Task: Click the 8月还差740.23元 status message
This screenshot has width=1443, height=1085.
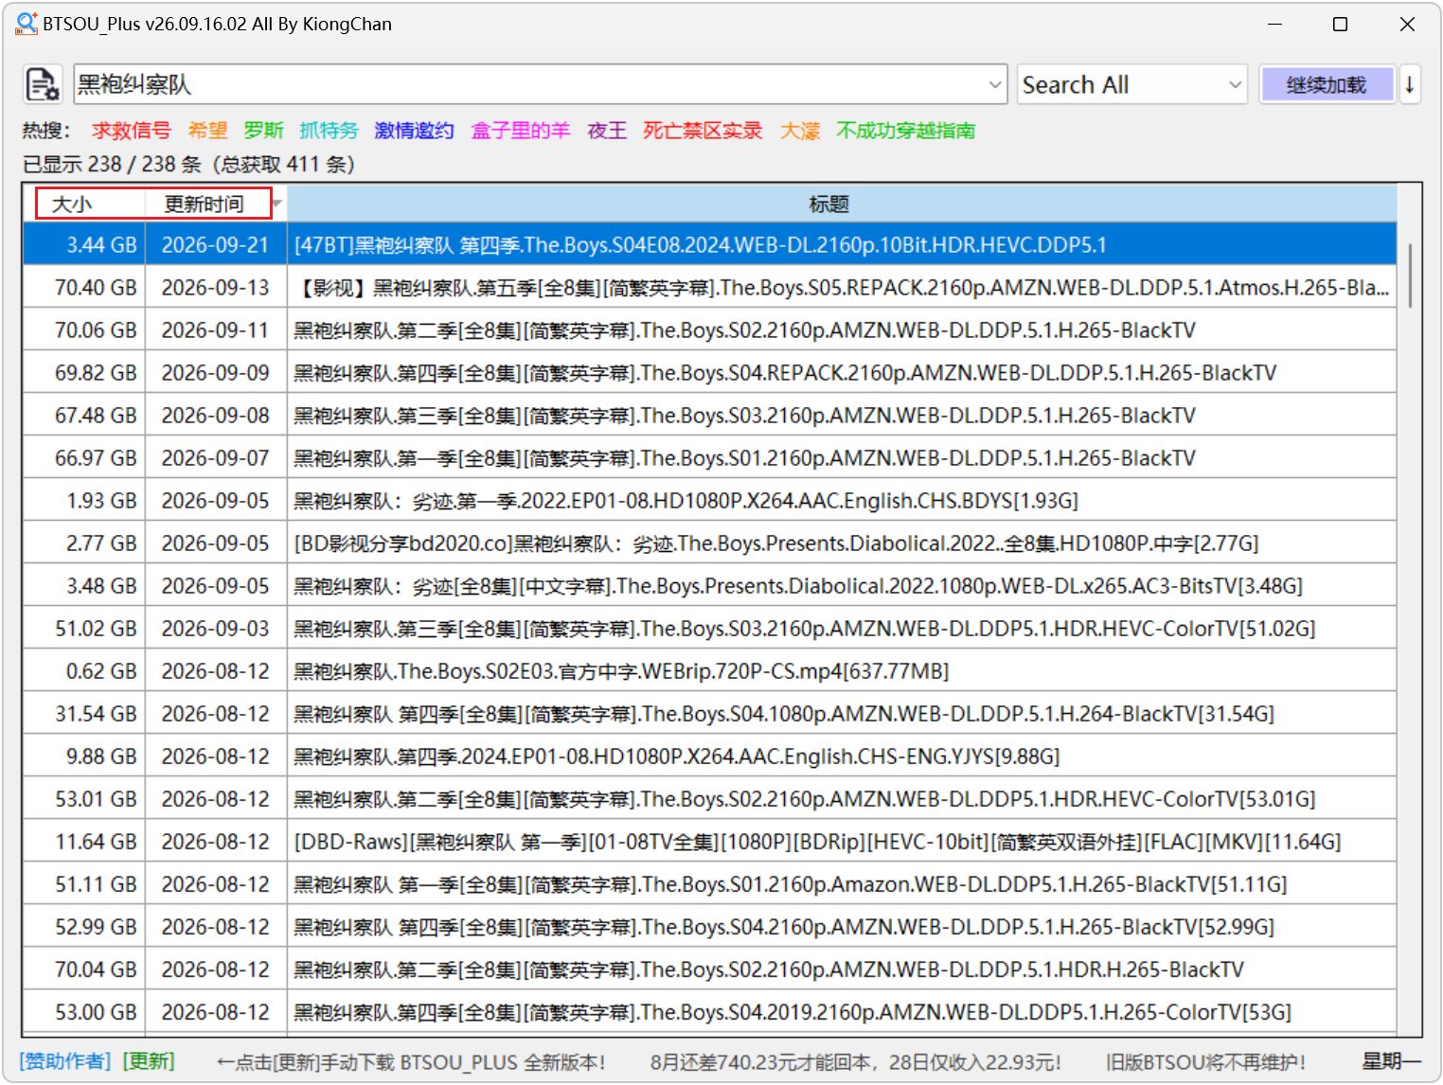Action: pyautogui.click(x=855, y=1061)
